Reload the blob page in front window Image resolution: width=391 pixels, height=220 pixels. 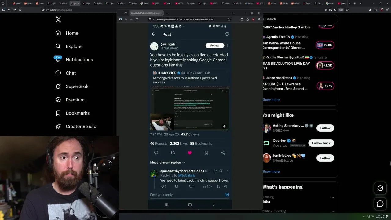[x=137, y=19]
